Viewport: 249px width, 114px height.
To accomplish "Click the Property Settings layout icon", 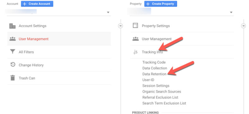I will (135, 25).
